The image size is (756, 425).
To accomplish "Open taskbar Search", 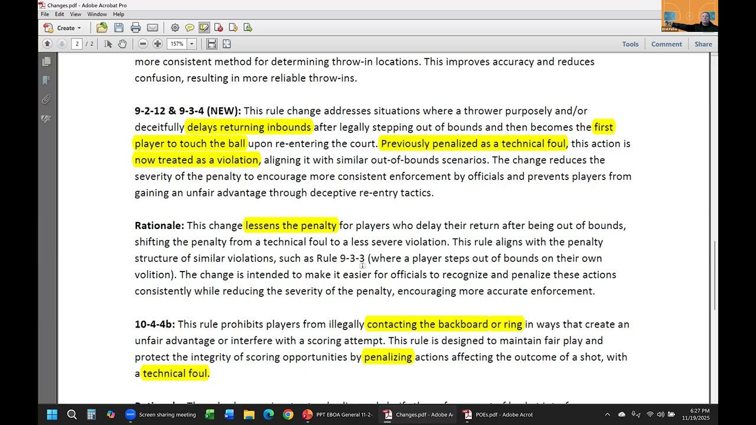I will (72, 414).
